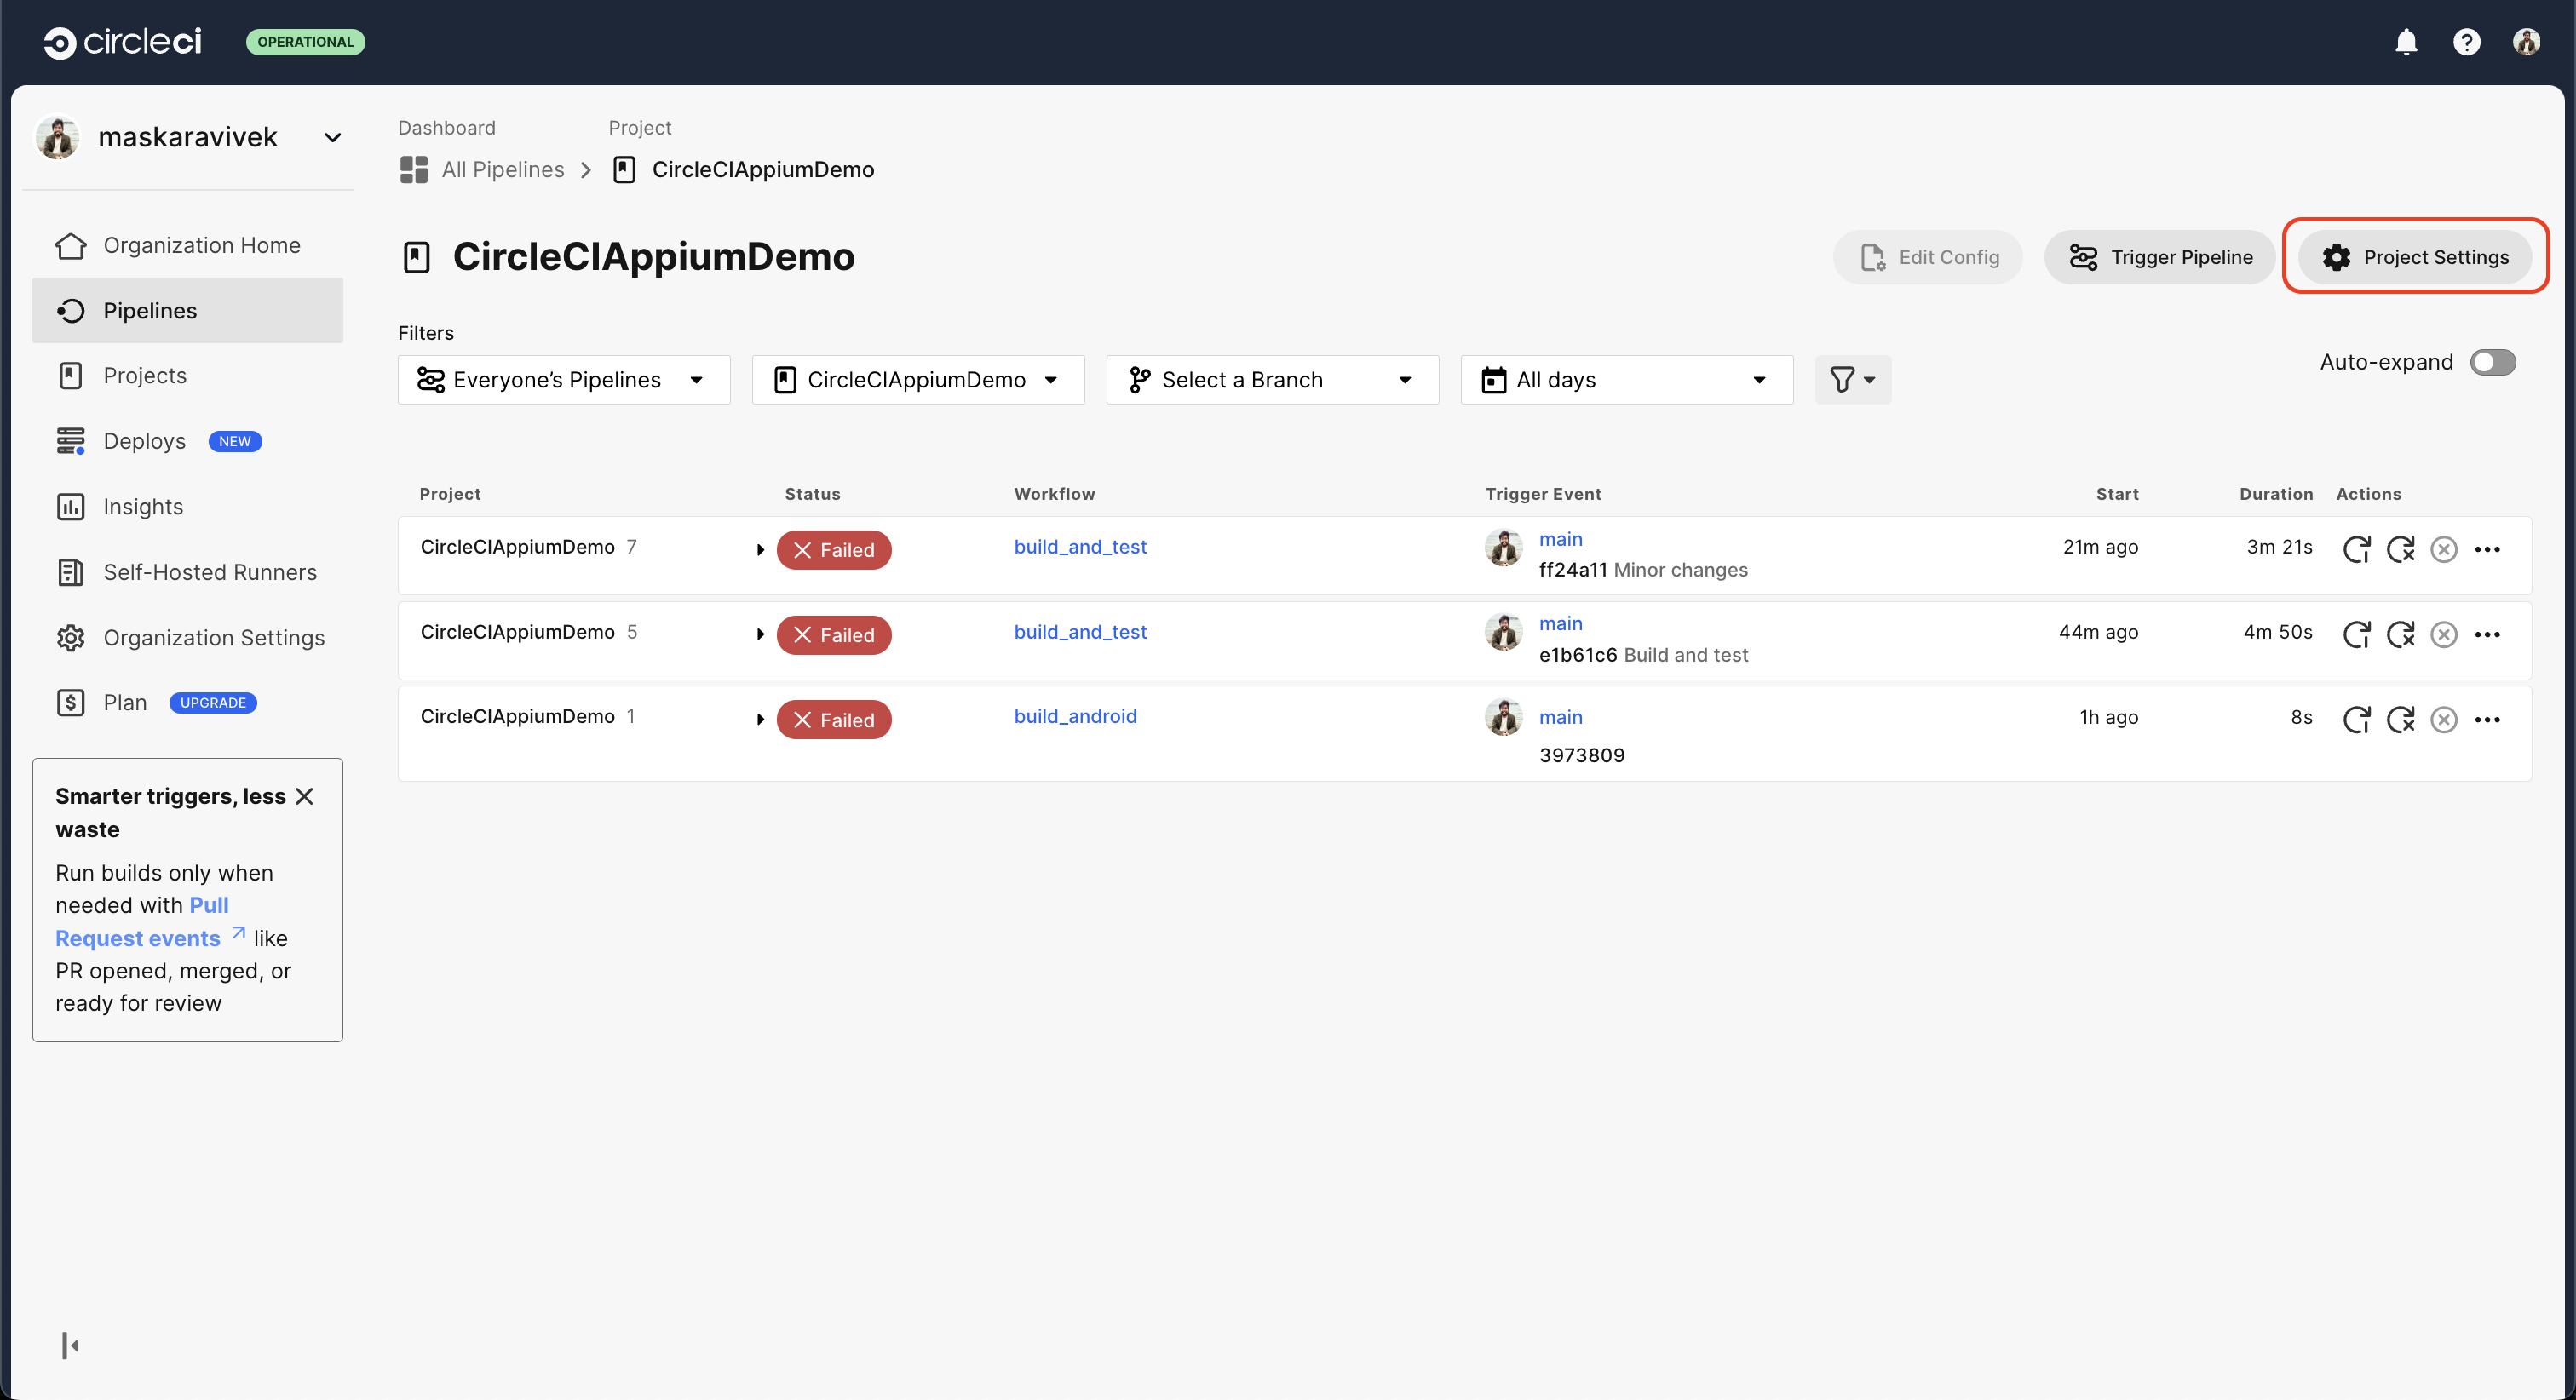Click the Project Settings button
Screen dimensions: 2576x1400
[2414, 257]
